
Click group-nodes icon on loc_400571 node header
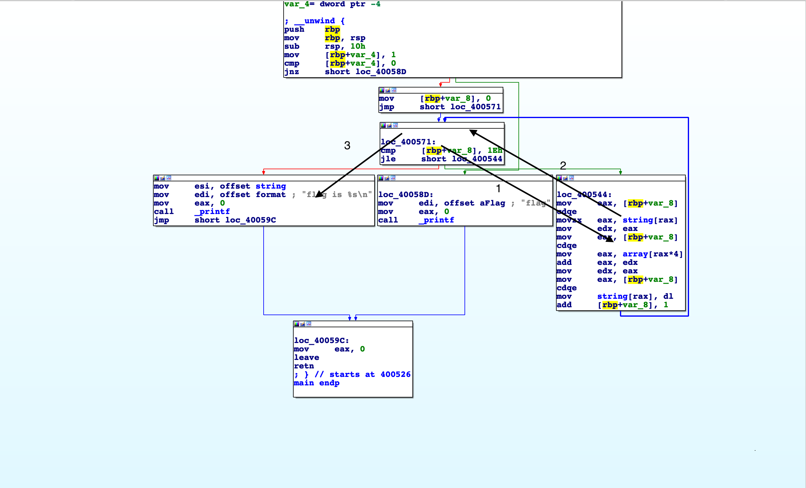point(395,126)
